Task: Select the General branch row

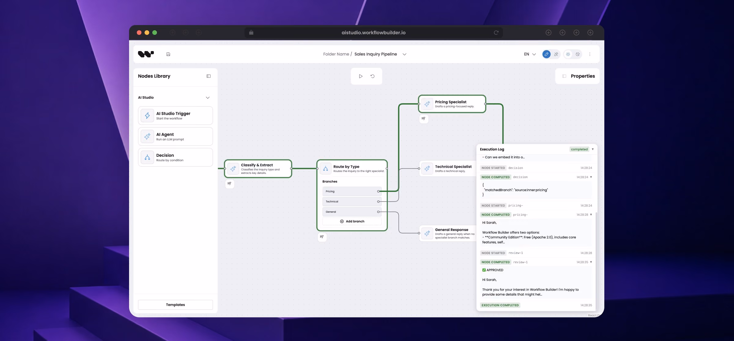Action: click(x=352, y=212)
